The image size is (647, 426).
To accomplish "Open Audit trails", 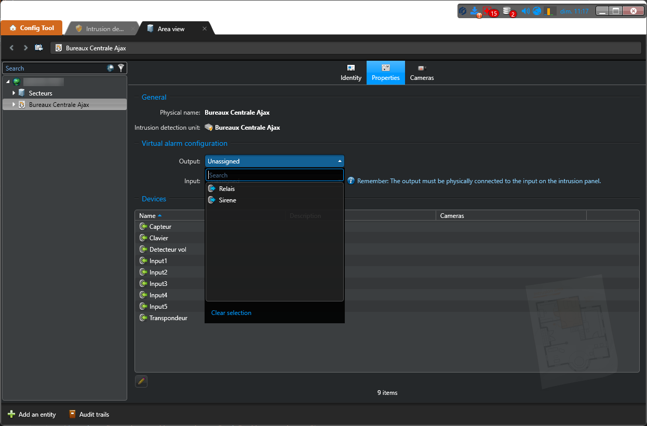I will pos(89,415).
